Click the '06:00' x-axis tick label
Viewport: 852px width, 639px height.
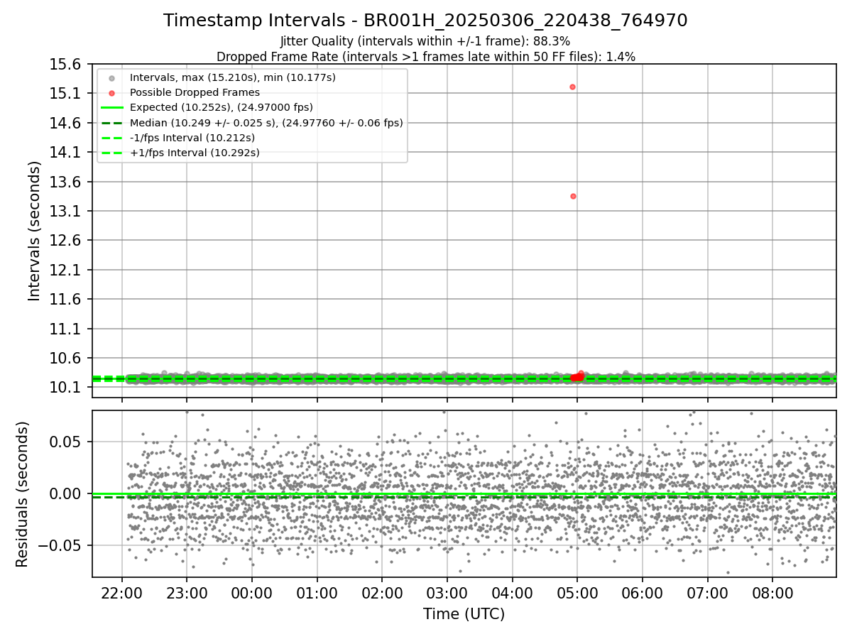(x=643, y=593)
